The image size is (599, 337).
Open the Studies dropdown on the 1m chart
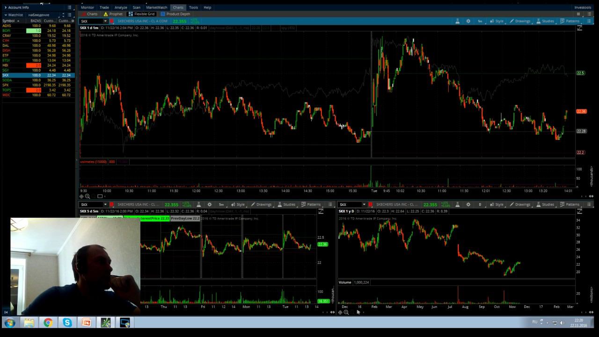click(545, 21)
